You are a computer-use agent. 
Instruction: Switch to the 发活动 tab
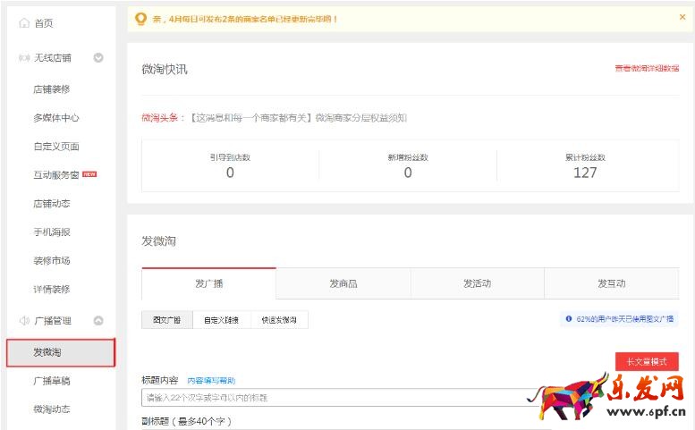pos(477,283)
